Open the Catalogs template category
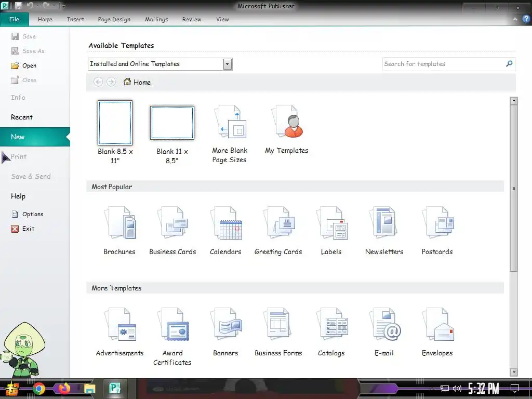532x399 pixels. 331,332
